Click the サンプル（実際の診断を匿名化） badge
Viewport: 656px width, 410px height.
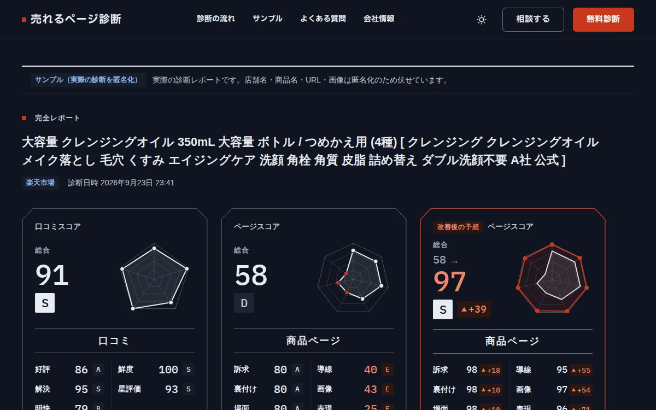coord(88,80)
